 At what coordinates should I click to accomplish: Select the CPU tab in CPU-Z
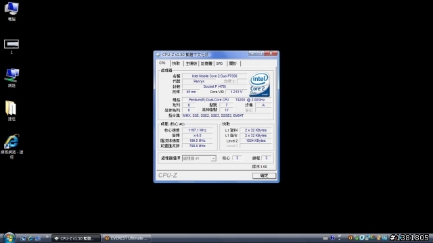click(x=162, y=63)
